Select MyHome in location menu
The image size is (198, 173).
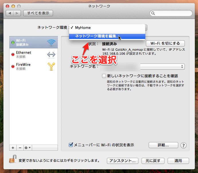[107, 27]
